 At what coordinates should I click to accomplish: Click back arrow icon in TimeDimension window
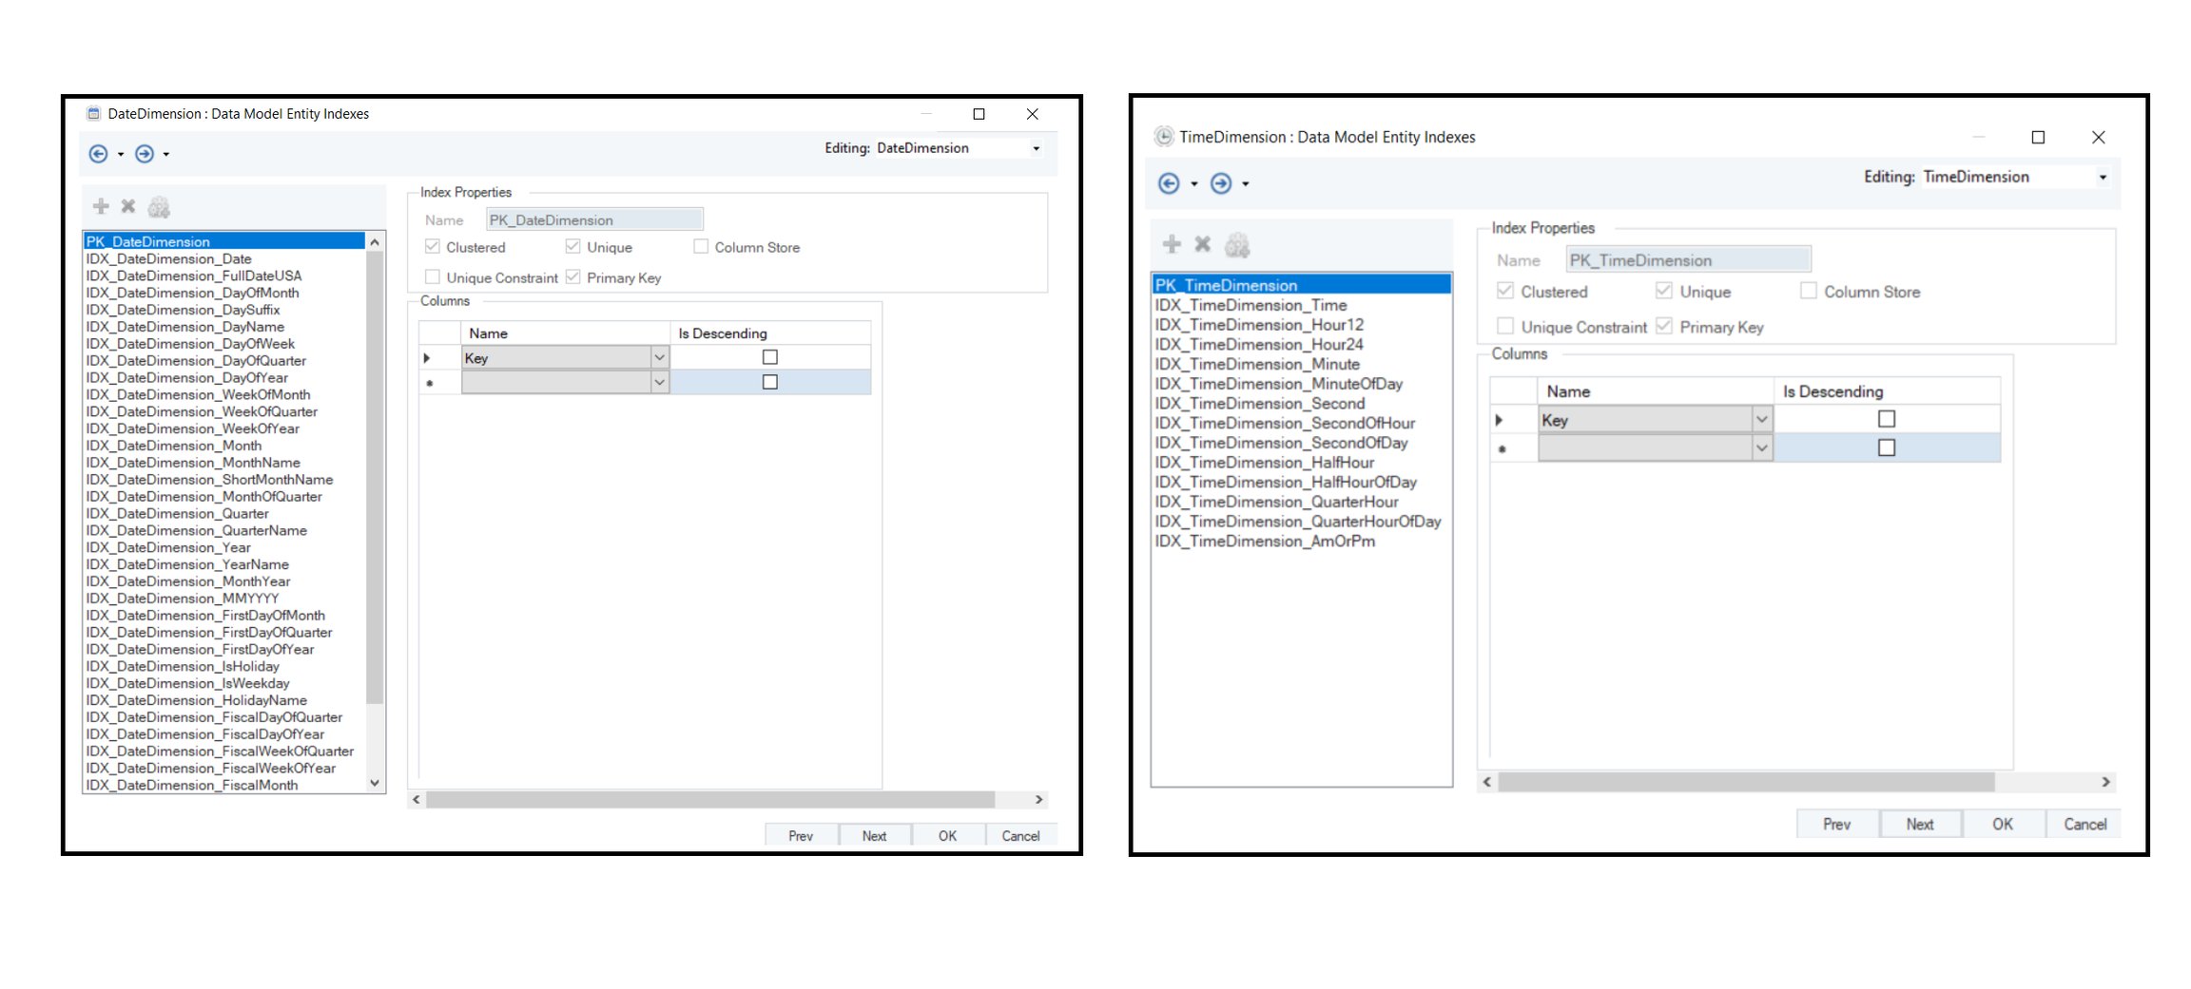(1169, 183)
